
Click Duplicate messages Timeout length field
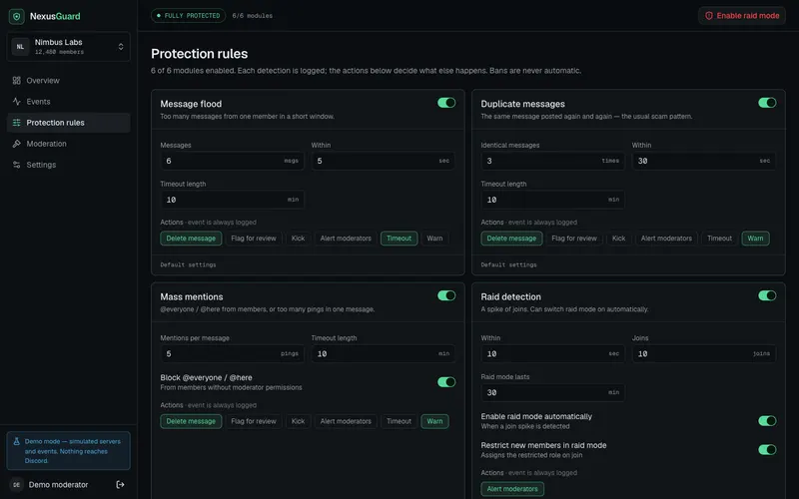click(553, 200)
